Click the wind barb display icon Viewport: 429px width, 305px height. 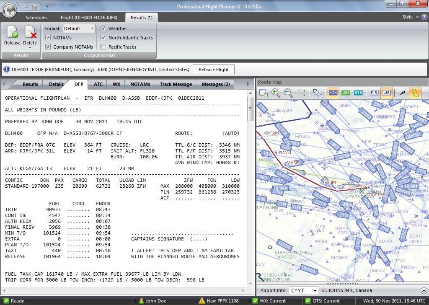coord(402,93)
